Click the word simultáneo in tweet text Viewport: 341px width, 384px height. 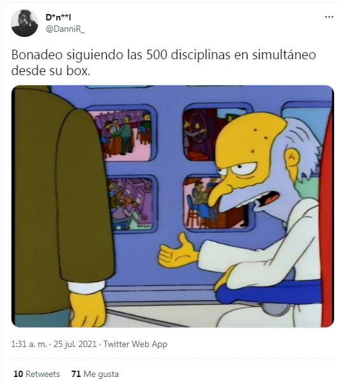[x=284, y=55]
